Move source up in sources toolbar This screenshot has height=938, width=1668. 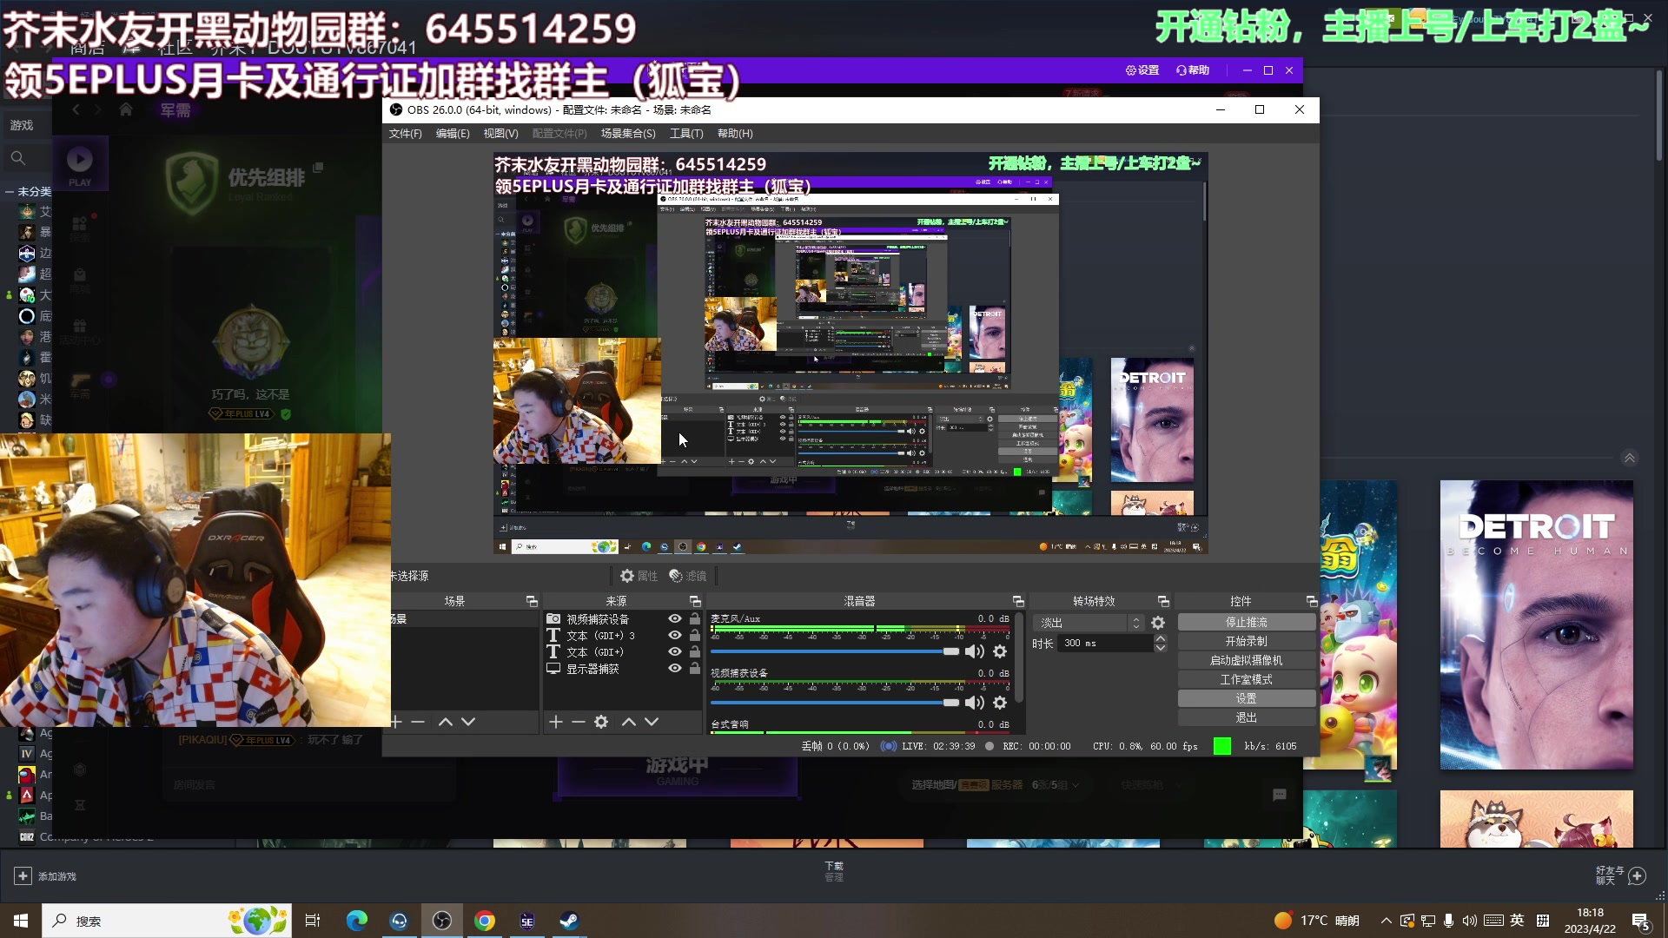629,722
